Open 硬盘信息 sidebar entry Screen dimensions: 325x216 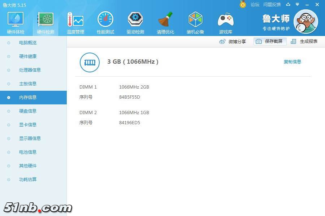[x=28, y=111]
